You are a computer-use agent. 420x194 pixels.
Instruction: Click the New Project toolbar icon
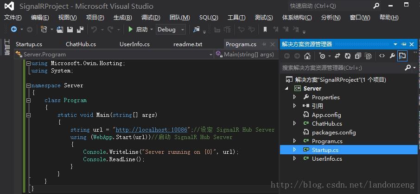tap(44, 30)
